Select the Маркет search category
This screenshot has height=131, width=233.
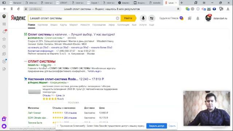click(x=74, y=25)
